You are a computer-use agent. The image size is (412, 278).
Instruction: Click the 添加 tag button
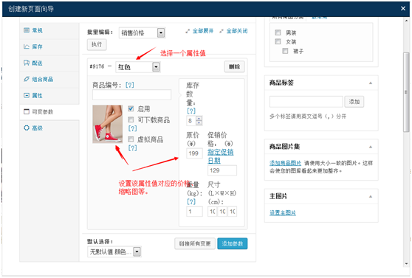pos(354,102)
